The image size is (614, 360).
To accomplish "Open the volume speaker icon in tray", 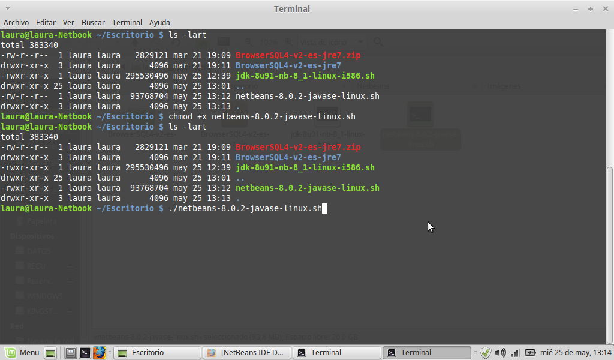I will tap(501, 353).
